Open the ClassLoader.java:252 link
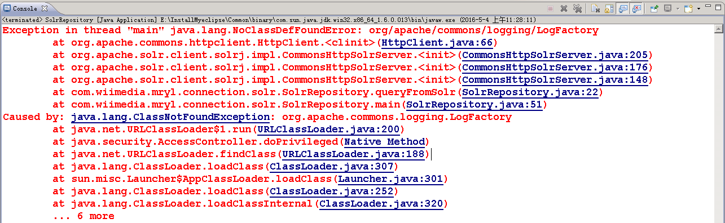725x223 pixels. (x=332, y=191)
